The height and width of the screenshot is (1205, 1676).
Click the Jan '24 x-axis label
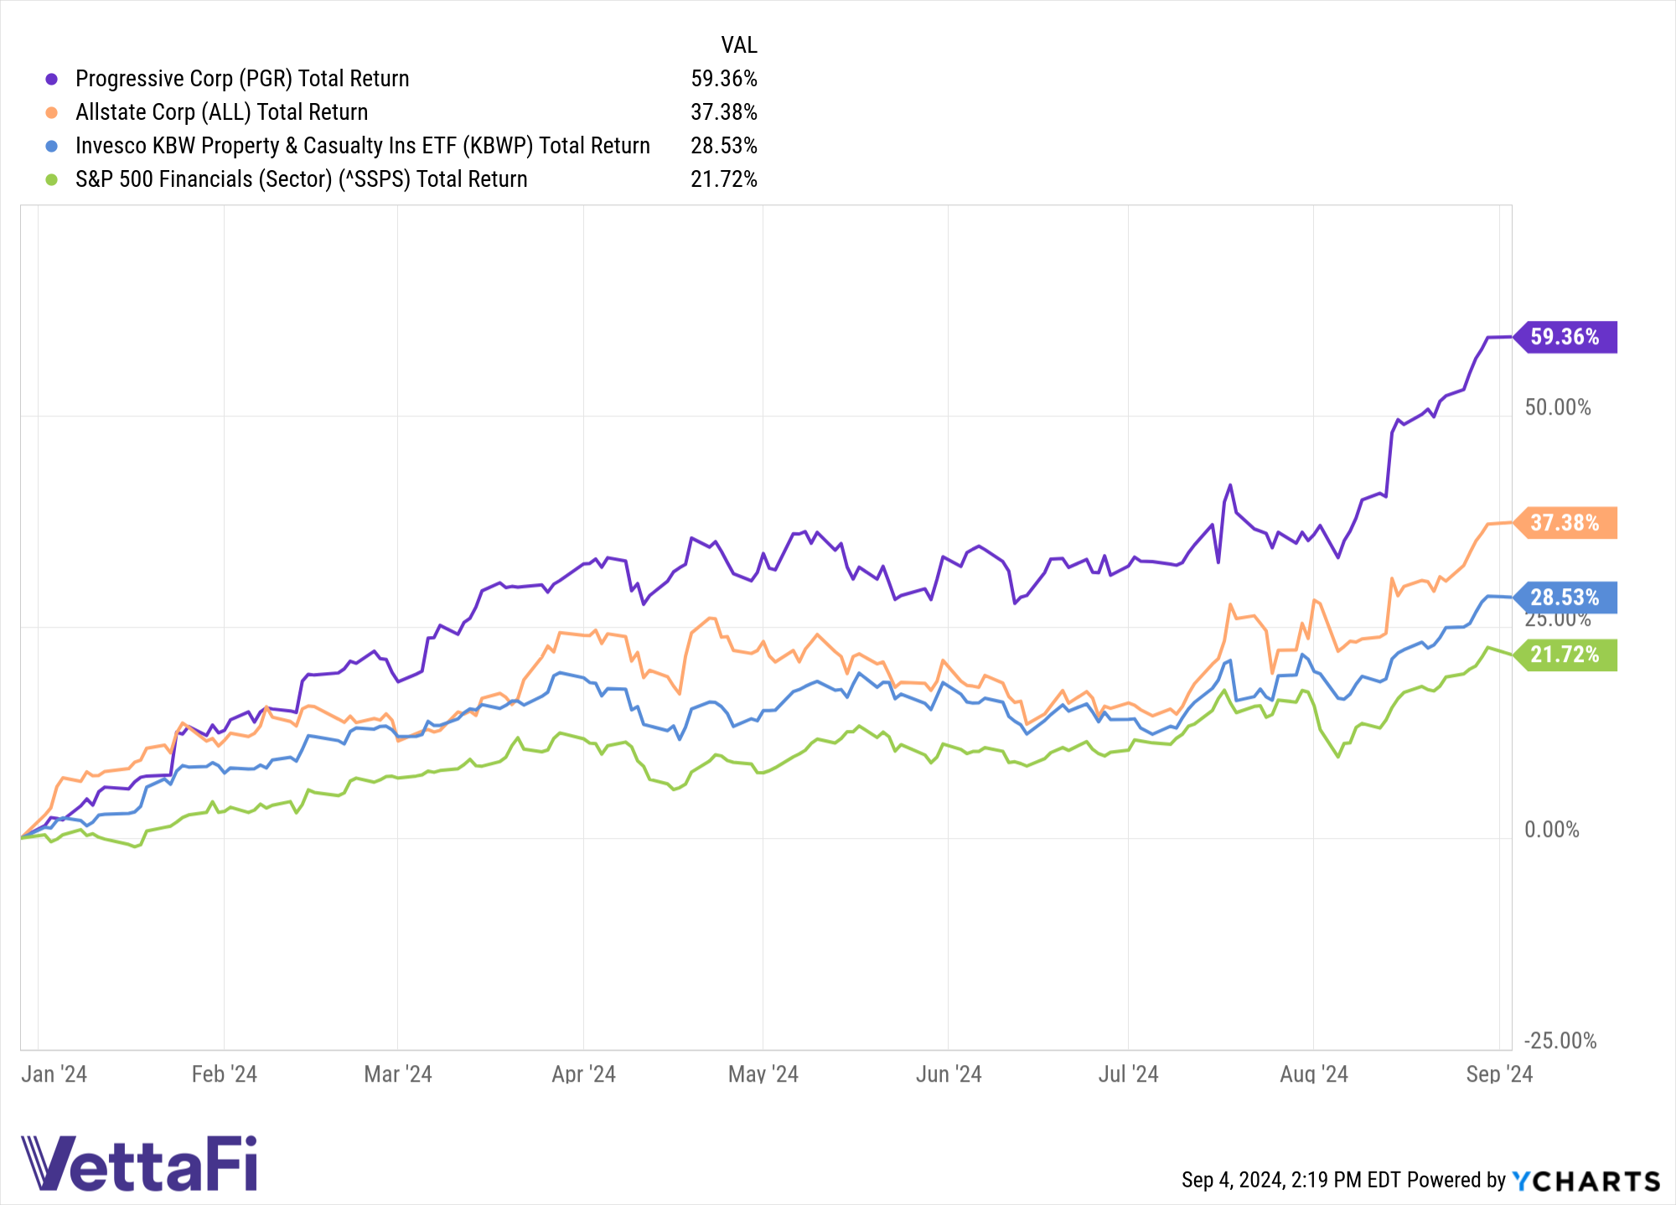pyautogui.click(x=54, y=1074)
